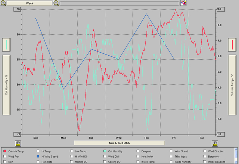Open the Week time span selector
This screenshot has height=164, width=239.
tap(29, 3)
